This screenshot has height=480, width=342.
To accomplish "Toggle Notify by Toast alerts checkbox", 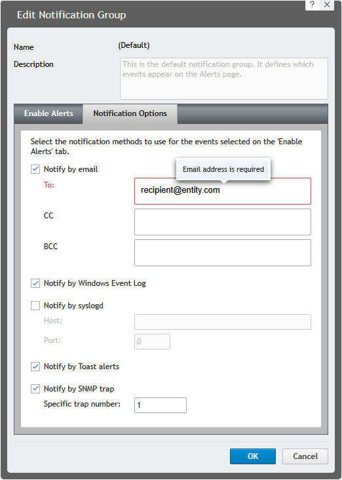I will [35, 367].
